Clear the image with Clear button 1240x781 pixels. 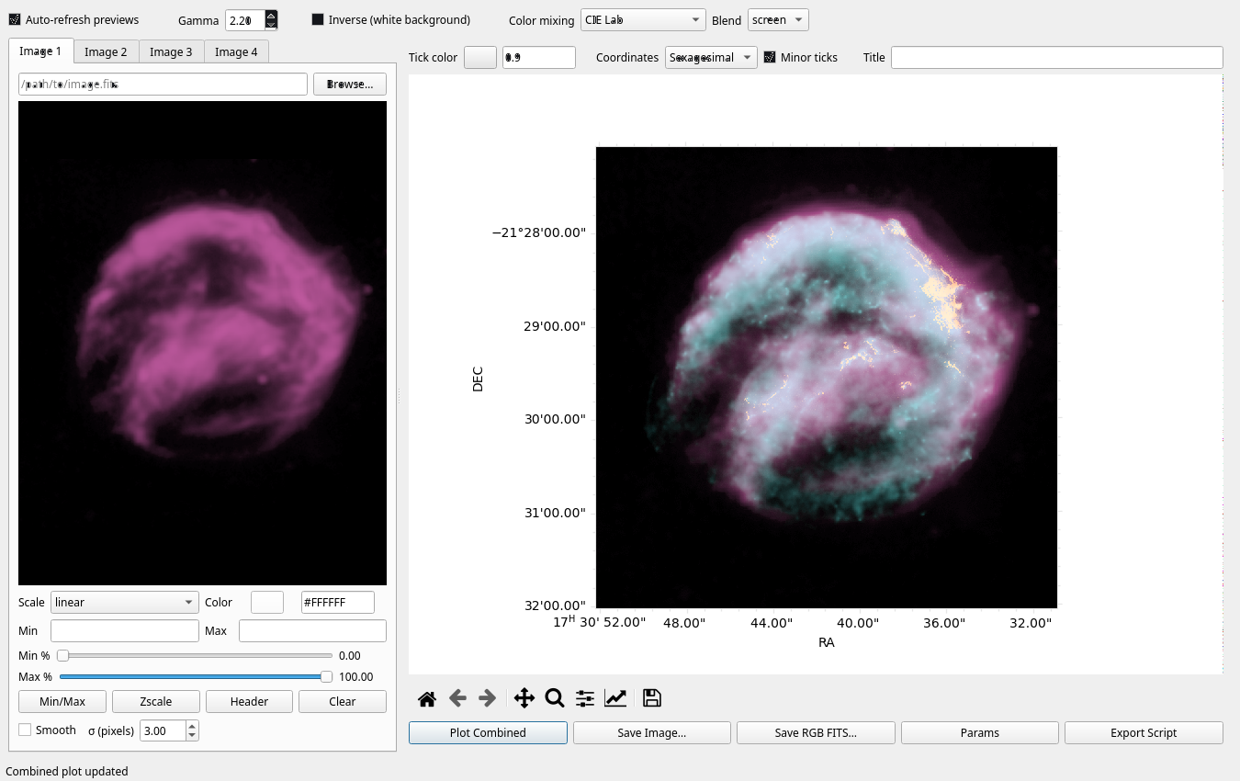click(343, 701)
